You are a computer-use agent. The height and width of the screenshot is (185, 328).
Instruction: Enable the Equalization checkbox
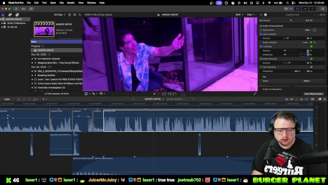261,30
